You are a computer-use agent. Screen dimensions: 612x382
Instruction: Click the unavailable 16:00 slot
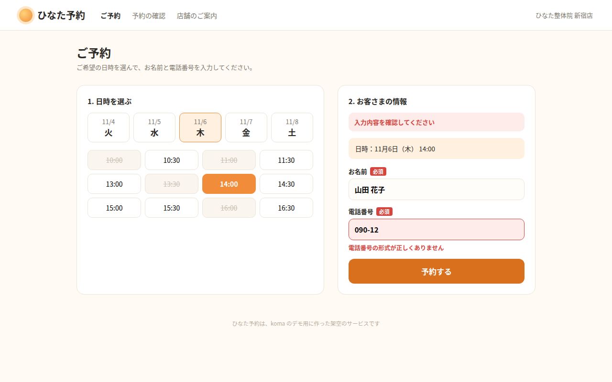(x=229, y=208)
